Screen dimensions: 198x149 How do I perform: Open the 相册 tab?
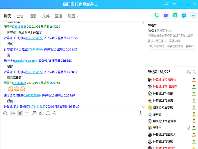tap(33, 16)
